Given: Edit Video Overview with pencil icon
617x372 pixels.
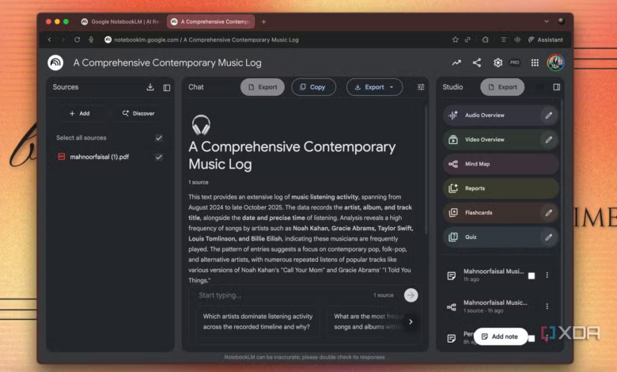Looking at the screenshot, I should (548, 140).
